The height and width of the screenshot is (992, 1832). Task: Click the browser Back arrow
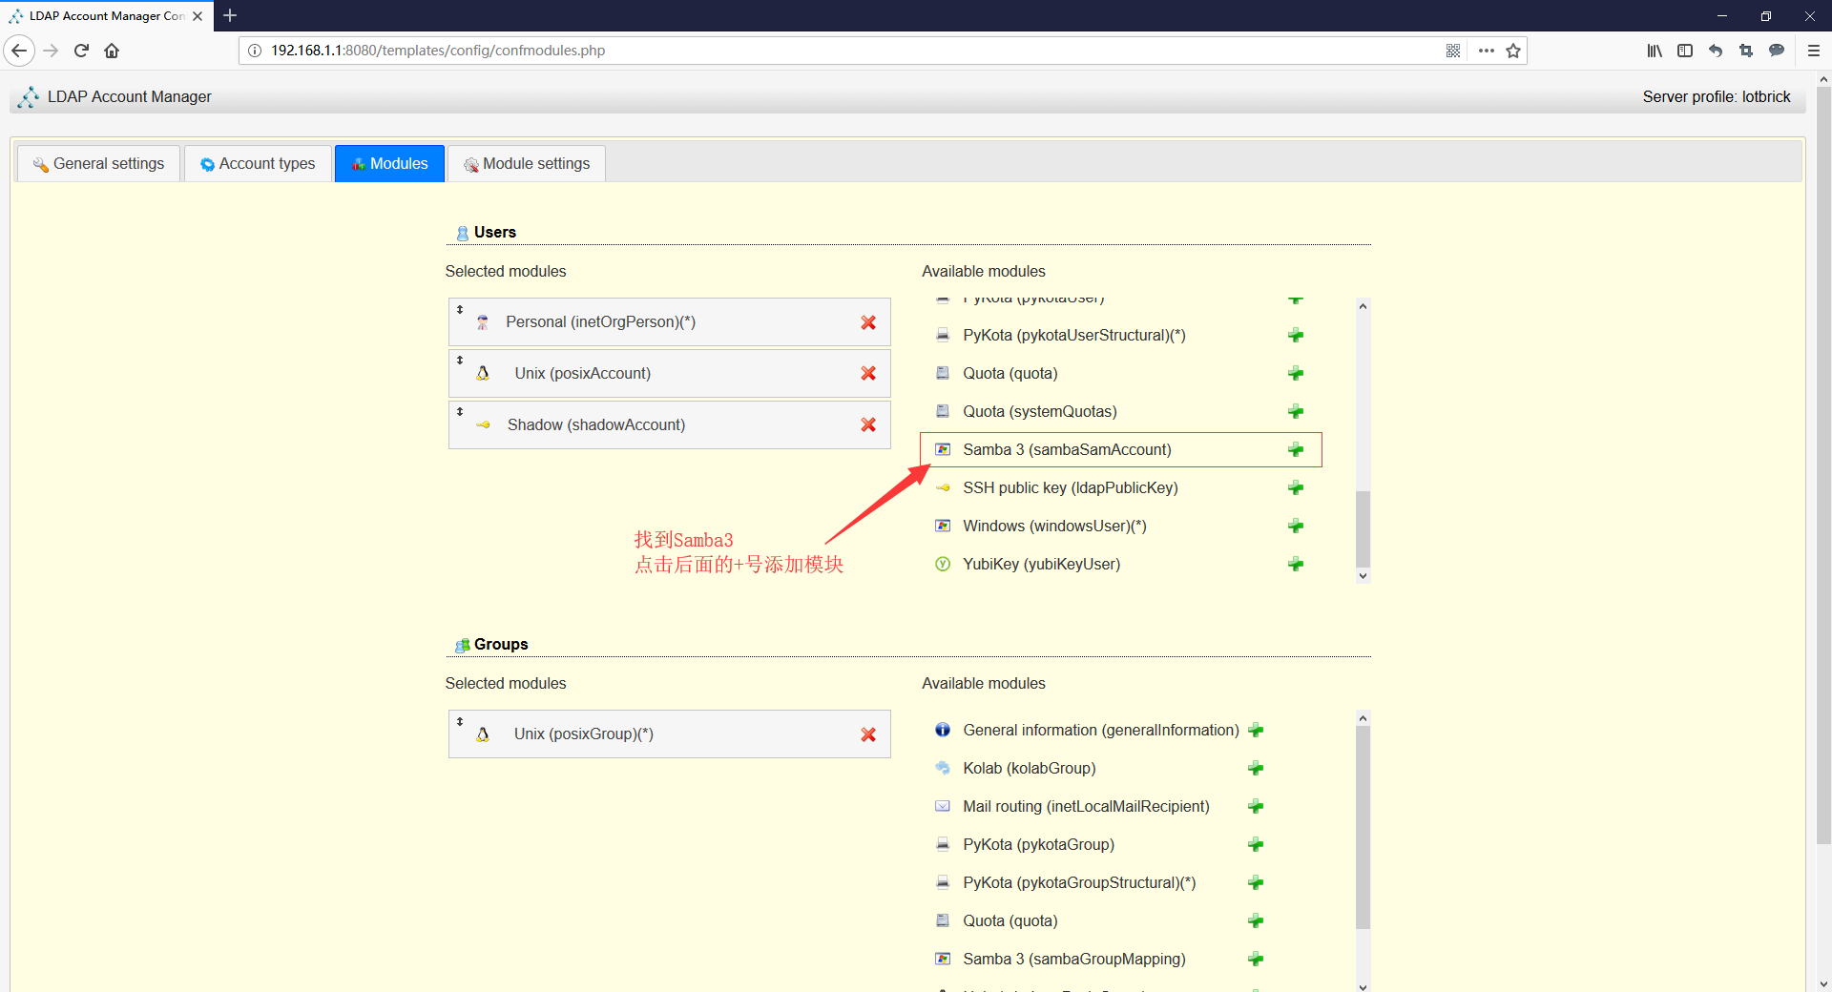pos(19,51)
